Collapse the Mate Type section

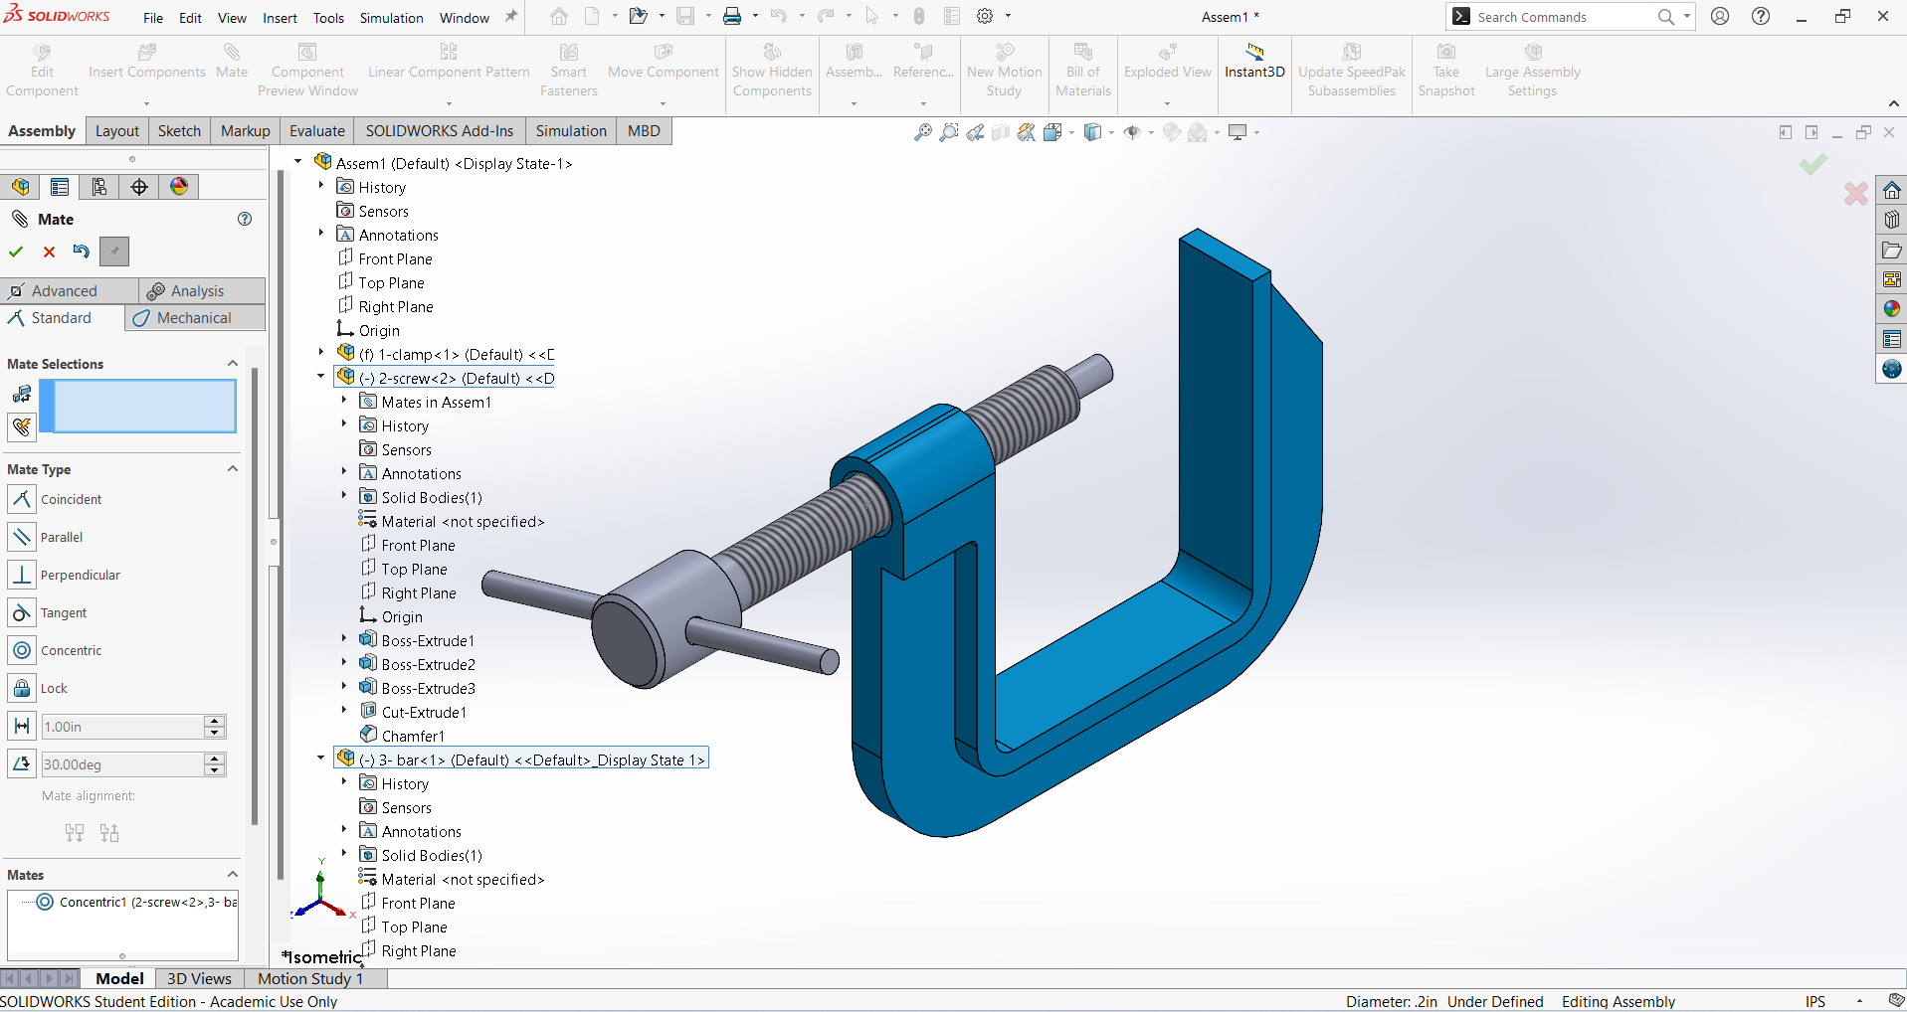tap(233, 469)
